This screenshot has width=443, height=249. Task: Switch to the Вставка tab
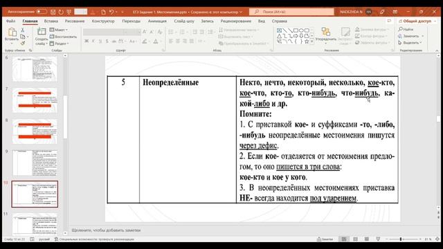[51, 21]
